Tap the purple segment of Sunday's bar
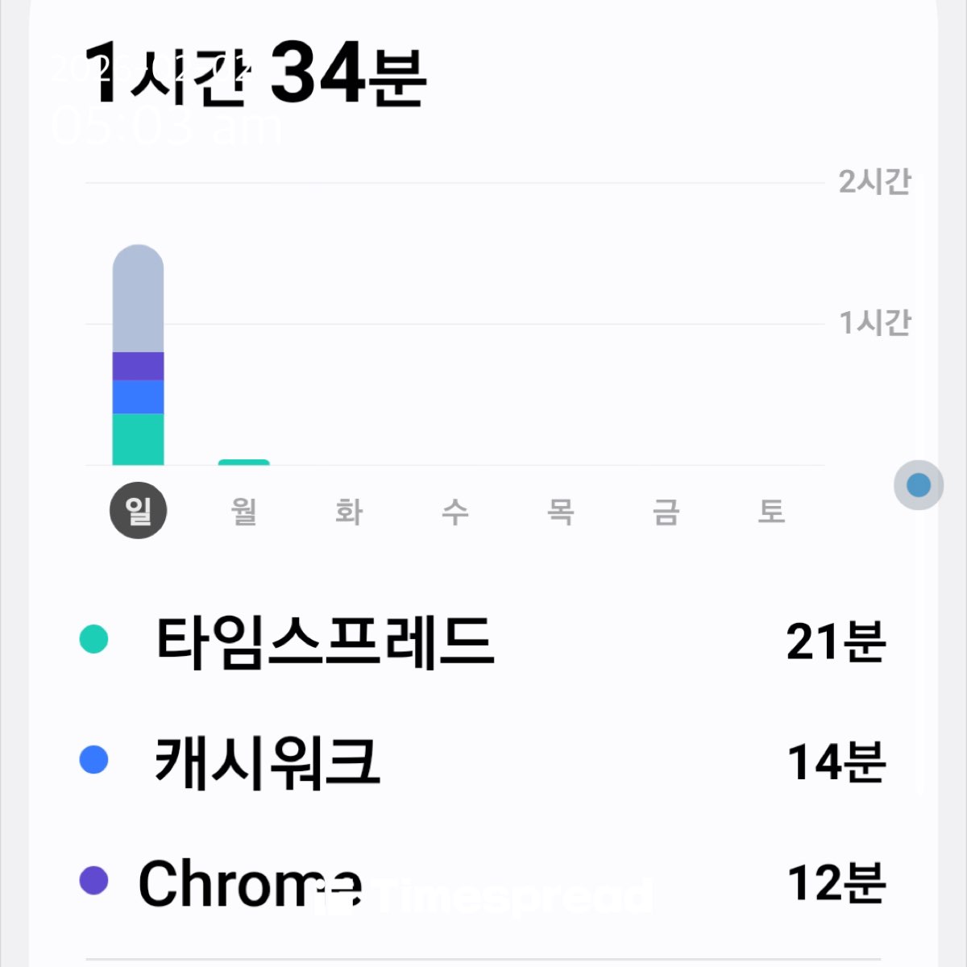The width and height of the screenshot is (967, 967). coord(138,366)
